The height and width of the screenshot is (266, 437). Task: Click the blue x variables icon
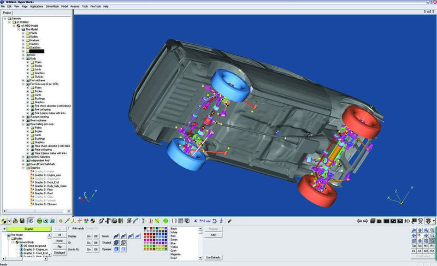click(x=196, y=221)
